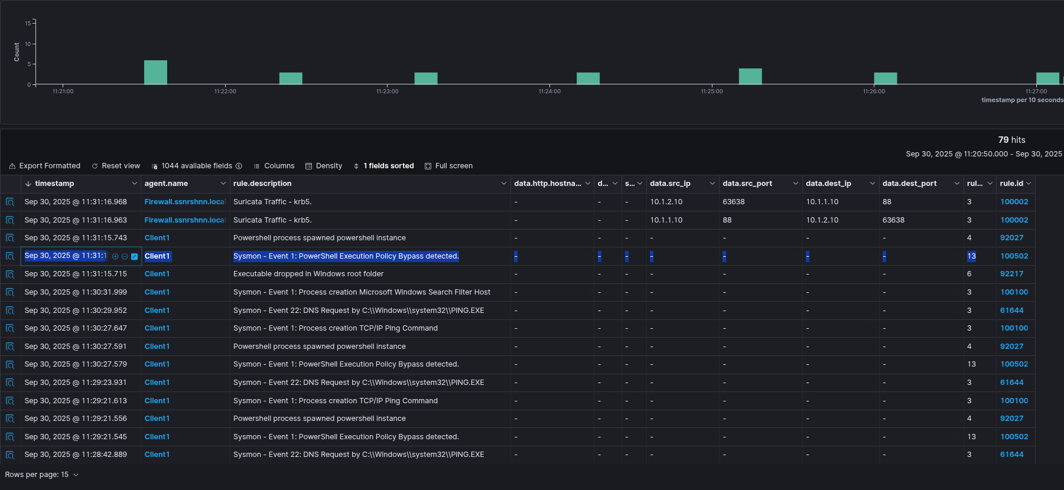Image resolution: width=1064 pixels, height=490 pixels.
Task: Click Reset view
Action: (x=116, y=166)
